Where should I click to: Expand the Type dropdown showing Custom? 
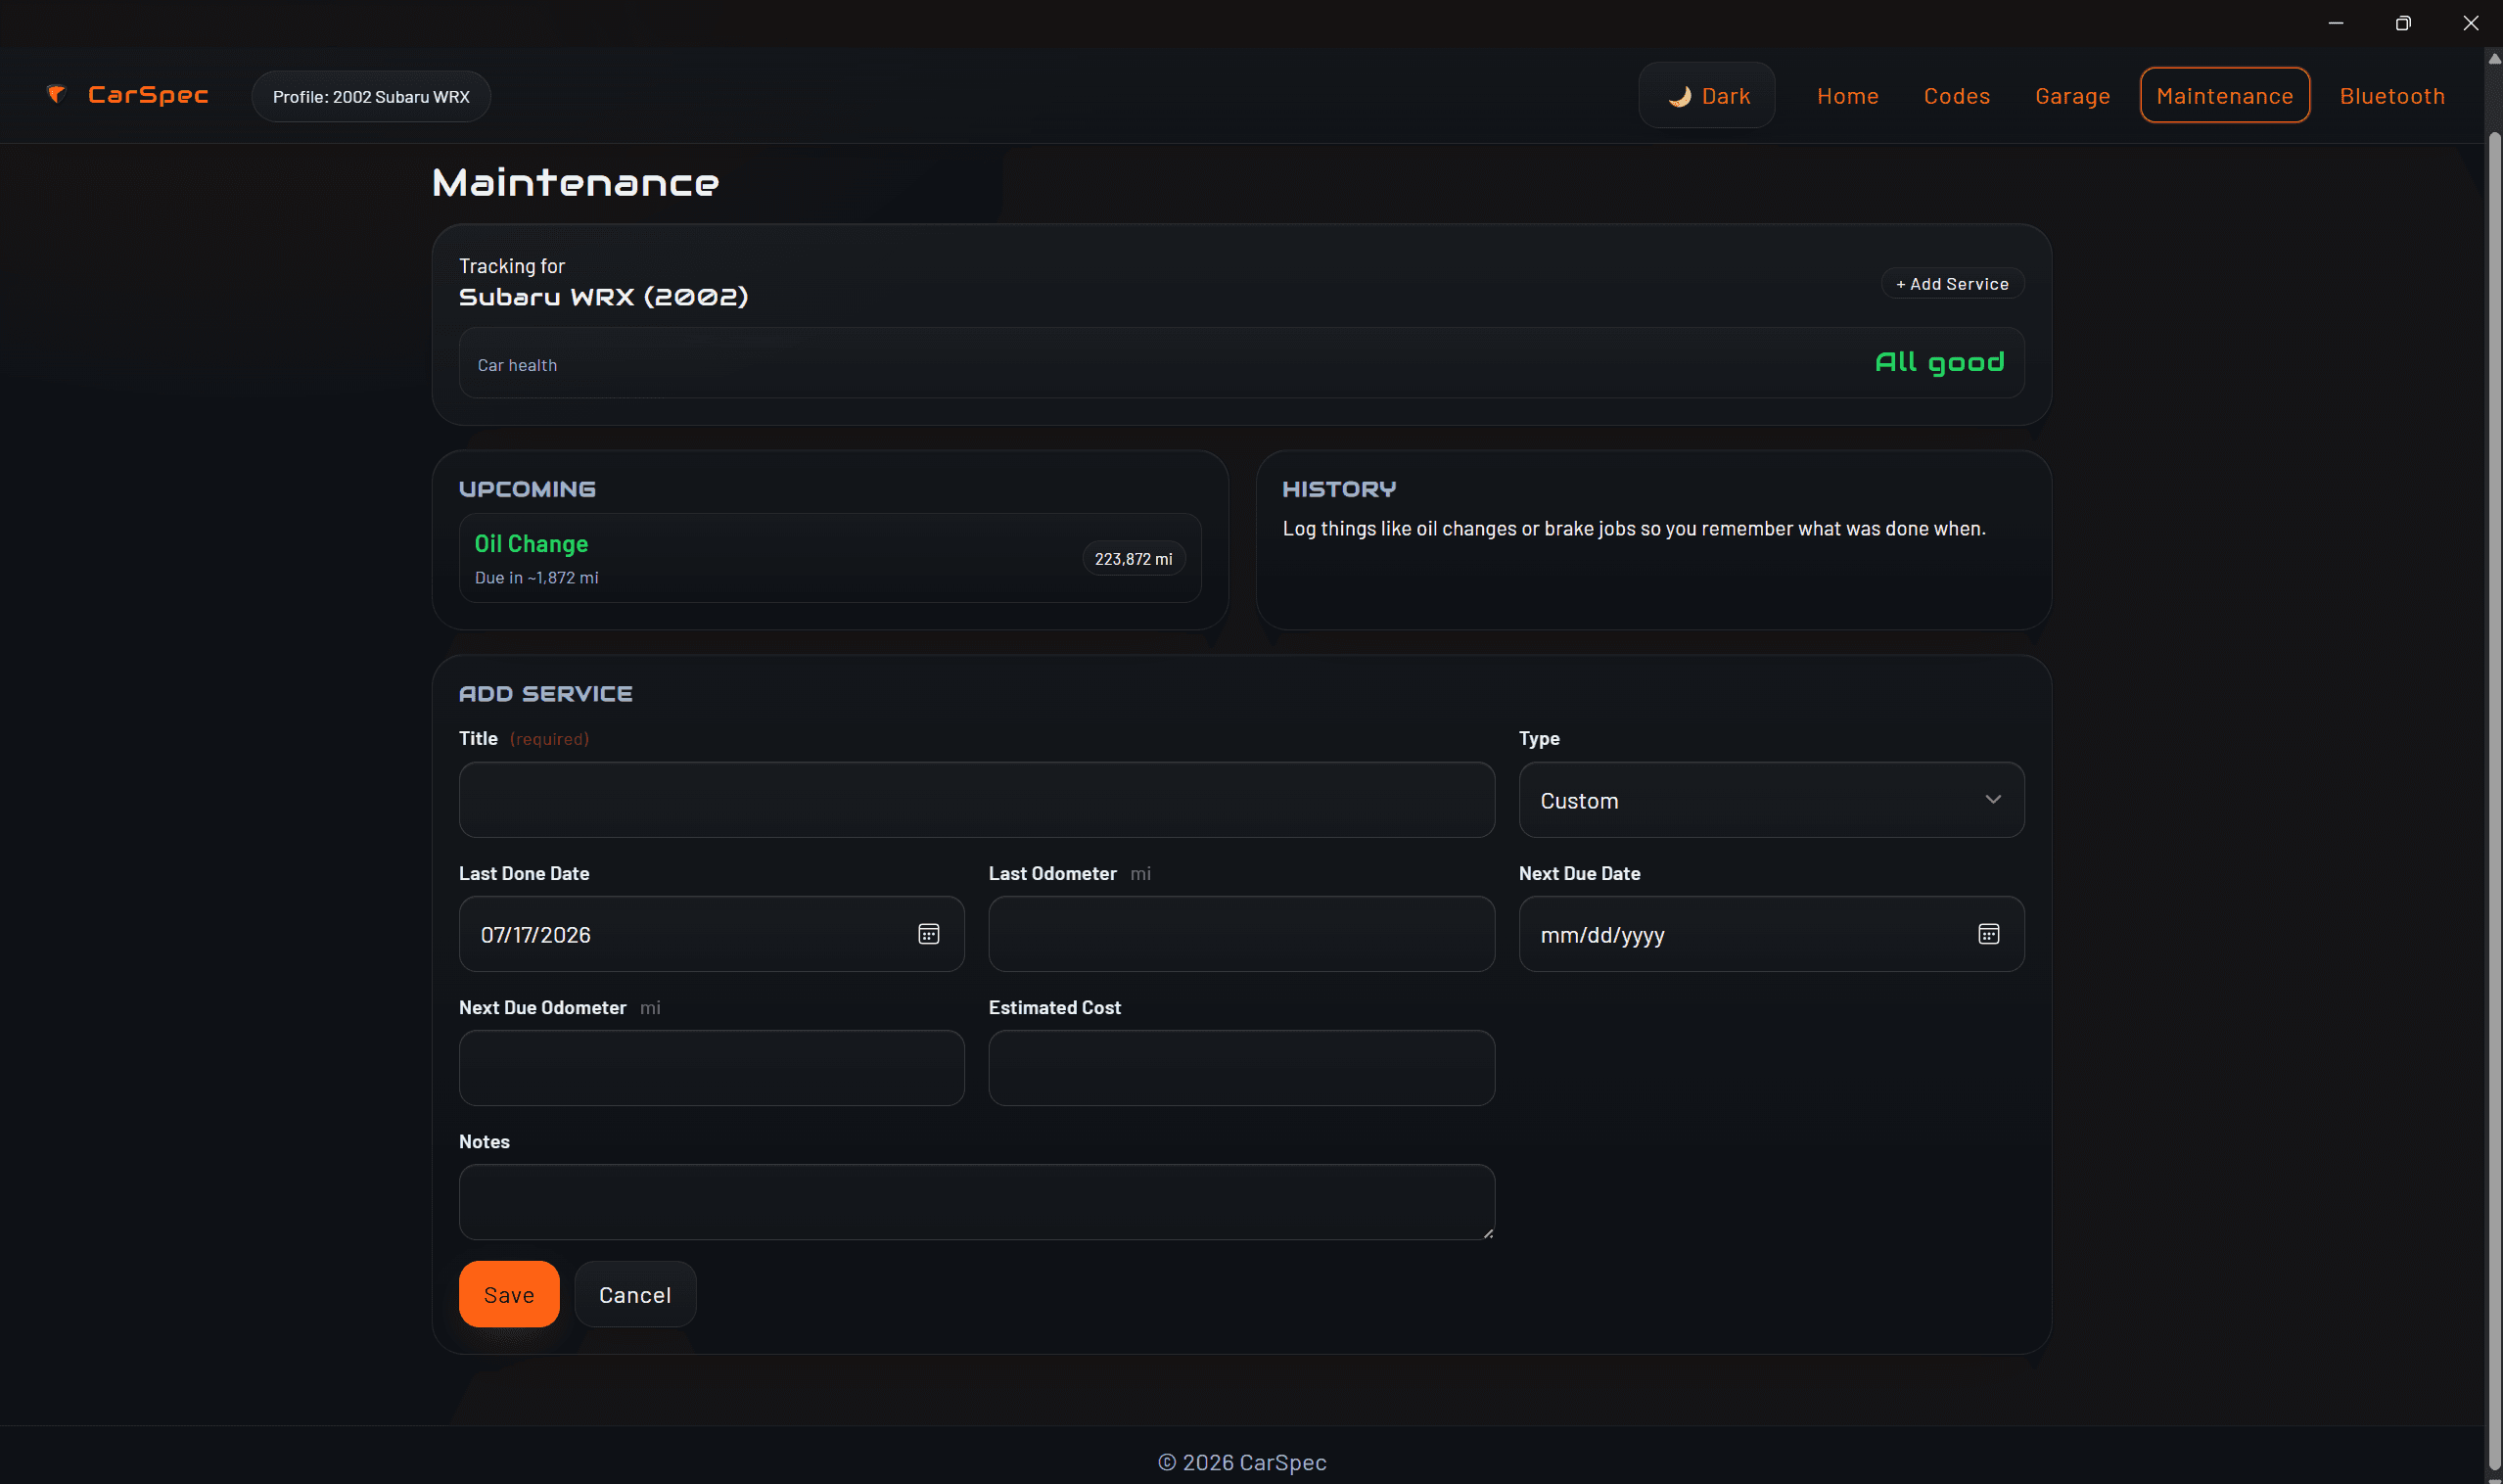tap(1771, 800)
